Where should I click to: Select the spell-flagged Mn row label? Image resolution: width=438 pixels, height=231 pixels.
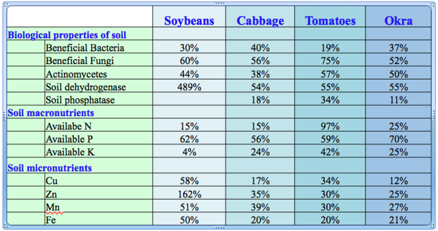coord(53,206)
